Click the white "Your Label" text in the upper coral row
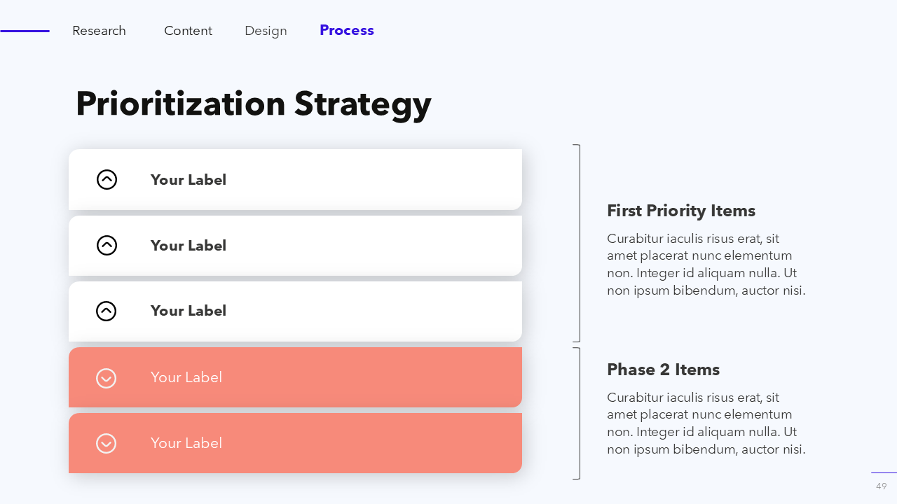Viewport: 897px width, 504px height. pos(186,377)
